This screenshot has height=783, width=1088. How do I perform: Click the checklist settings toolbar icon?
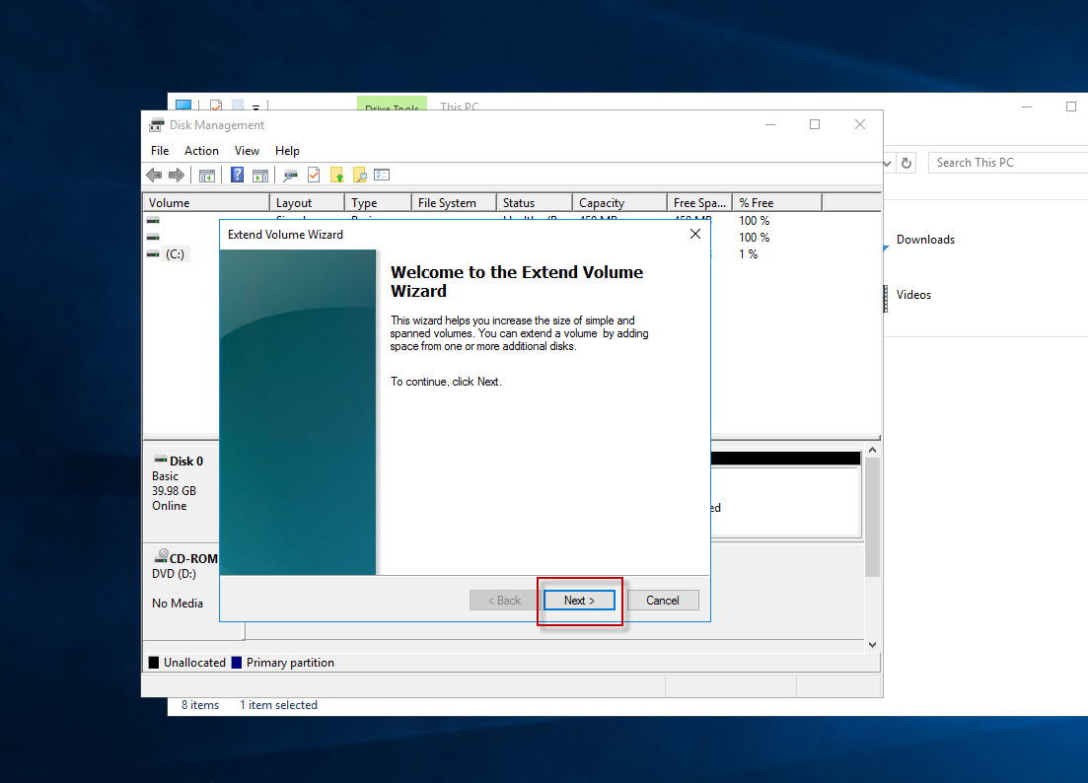[383, 176]
